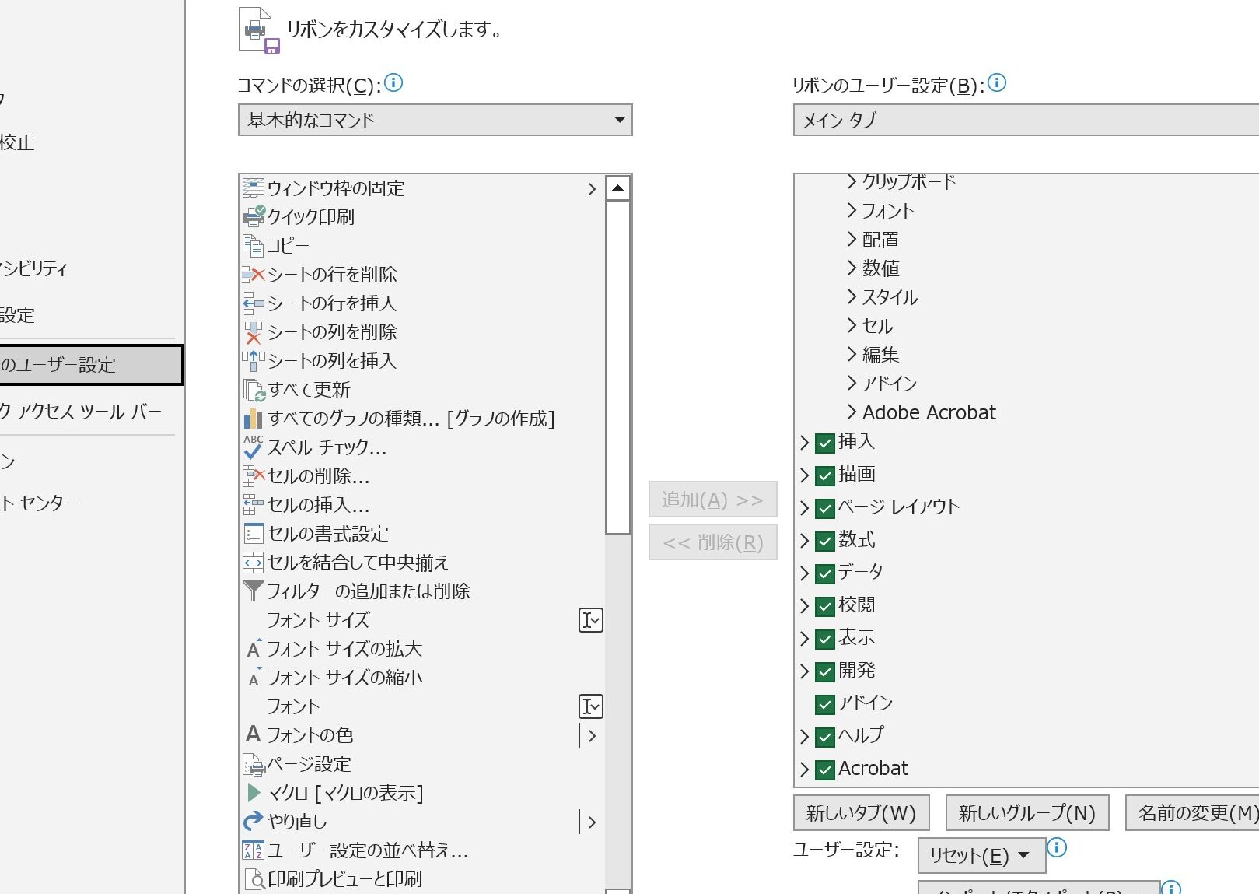This screenshot has height=894, width=1259.
Task: Click the delete sheet rows (シートの行を削除) icon
Action: [x=254, y=274]
